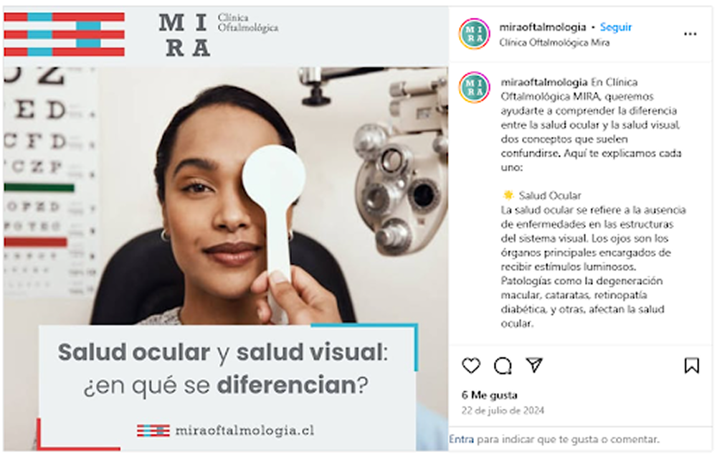Click the MIRA Clínica Oftalmológica logo in image

tap(218, 34)
